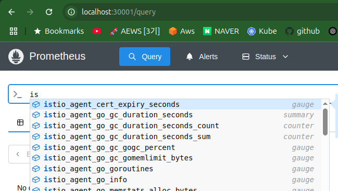338x191 pixels.
Task: Click 'summary' type label in suggestions
Action: click(298, 115)
